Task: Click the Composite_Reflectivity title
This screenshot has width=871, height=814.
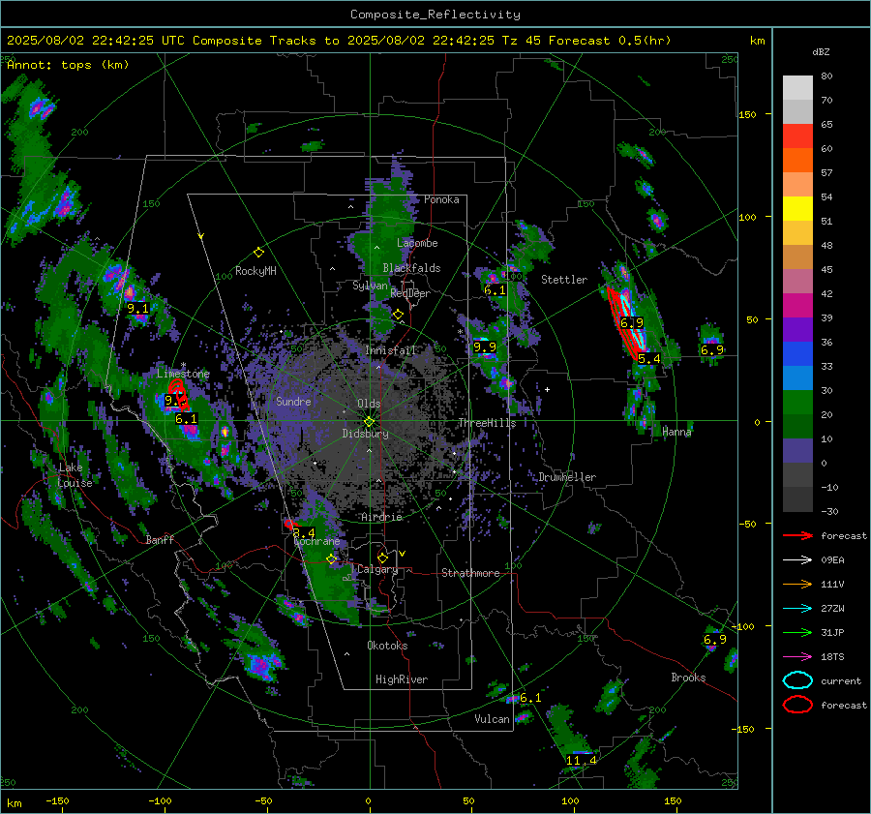Action: tap(435, 15)
